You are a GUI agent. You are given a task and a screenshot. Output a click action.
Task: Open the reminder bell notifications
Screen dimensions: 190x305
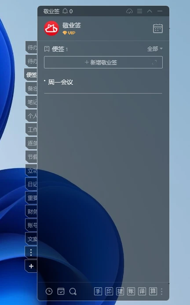coord(65,11)
